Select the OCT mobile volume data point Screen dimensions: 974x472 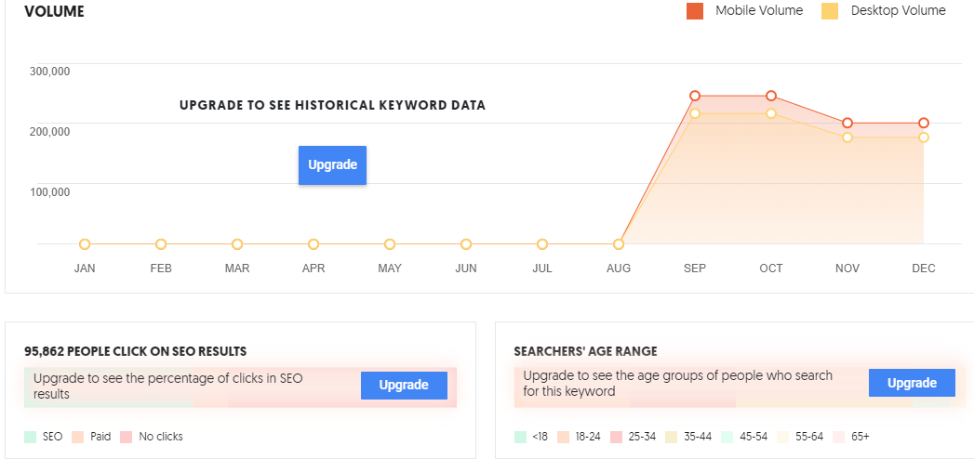coord(771,96)
